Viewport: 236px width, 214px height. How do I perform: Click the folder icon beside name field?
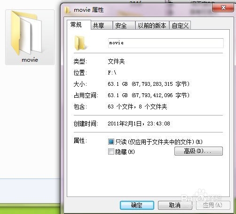point(80,43)
